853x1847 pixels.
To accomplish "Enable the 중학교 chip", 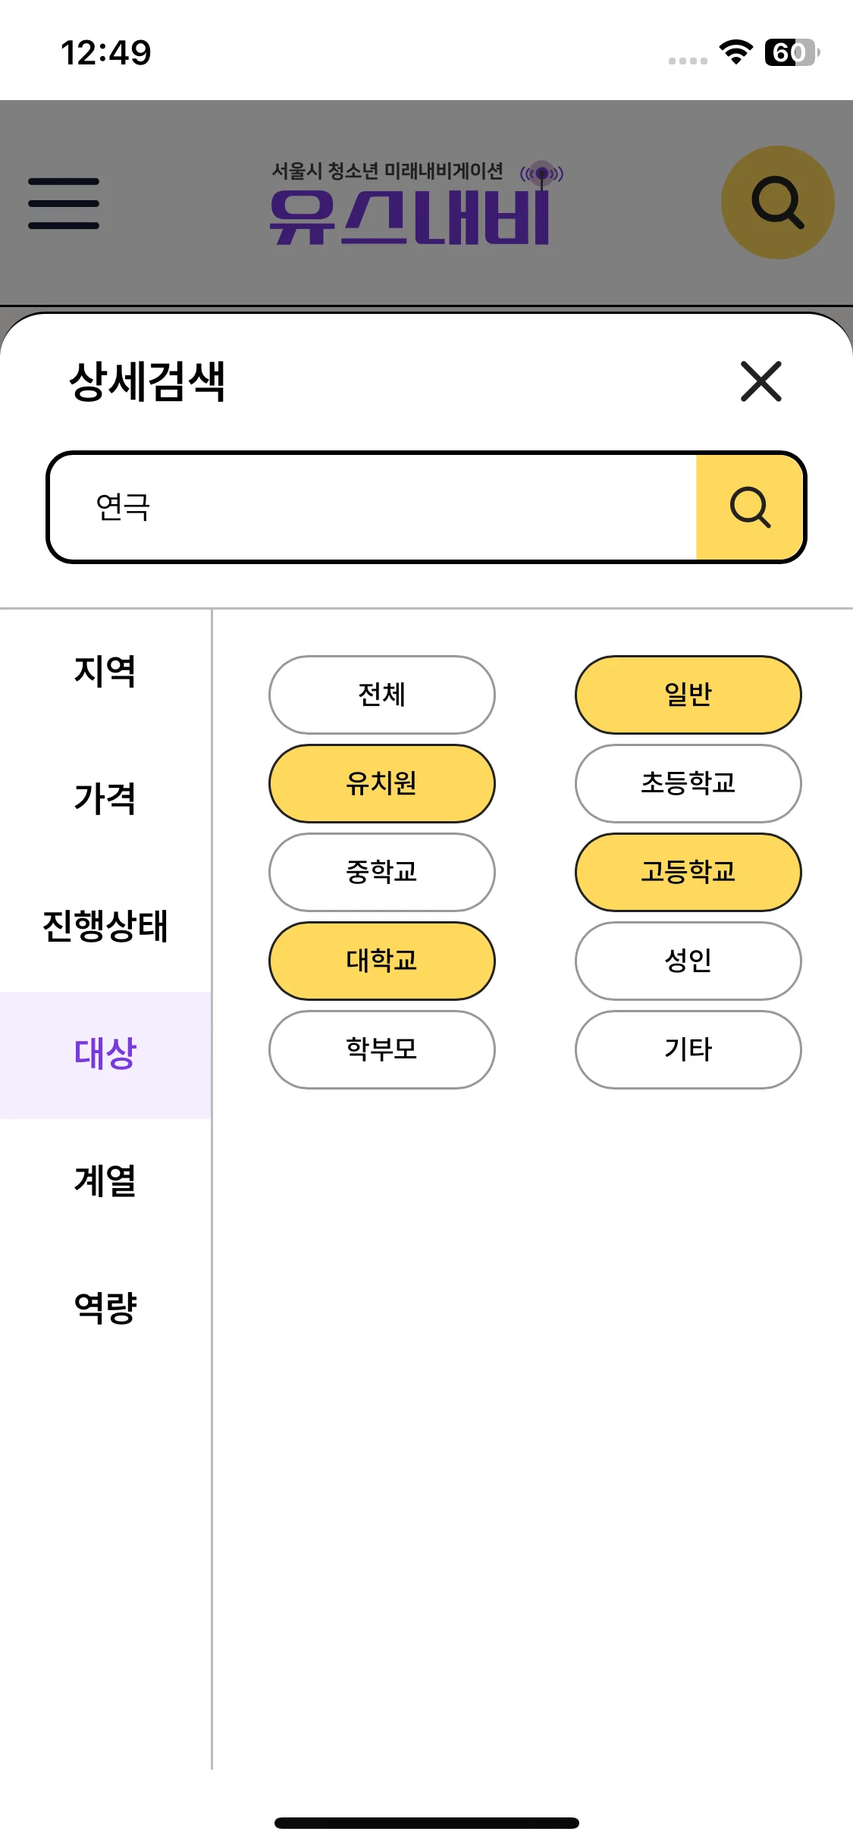I will point(382,872).
